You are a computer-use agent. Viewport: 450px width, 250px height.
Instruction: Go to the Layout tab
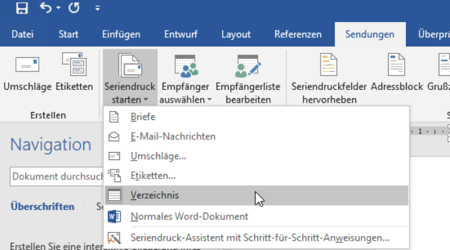pyautogui.click(x=236, y=35)
